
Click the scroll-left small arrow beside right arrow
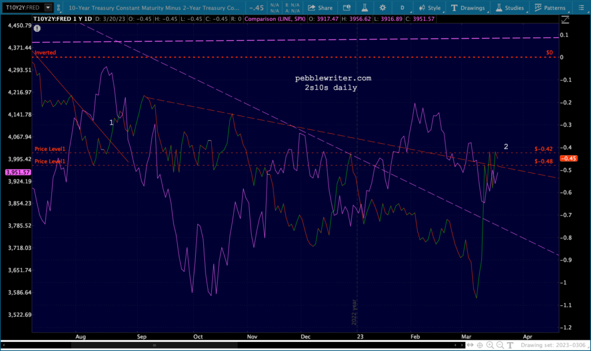click(456, 345)
